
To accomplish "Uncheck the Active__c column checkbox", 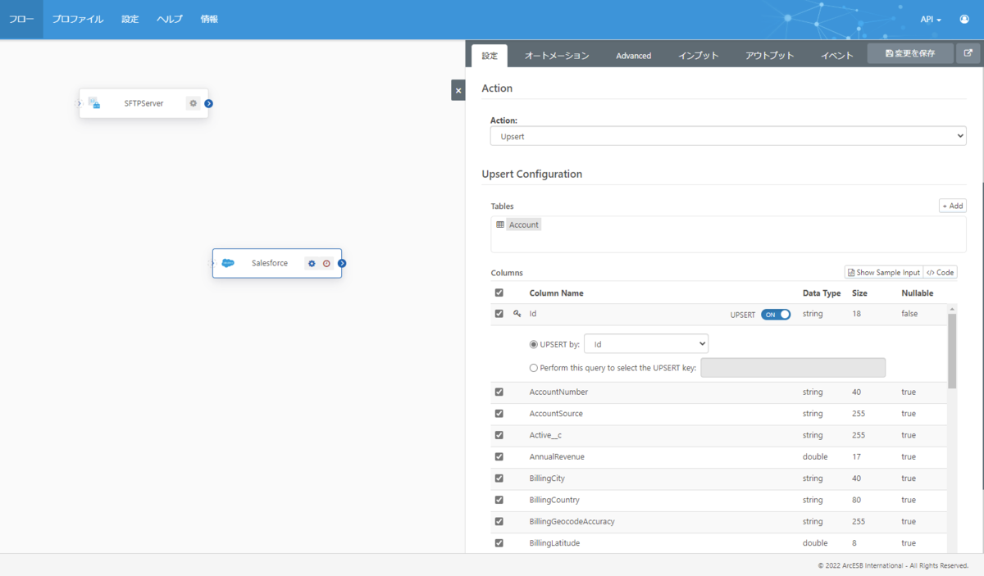I will click(x=499, y=435).
